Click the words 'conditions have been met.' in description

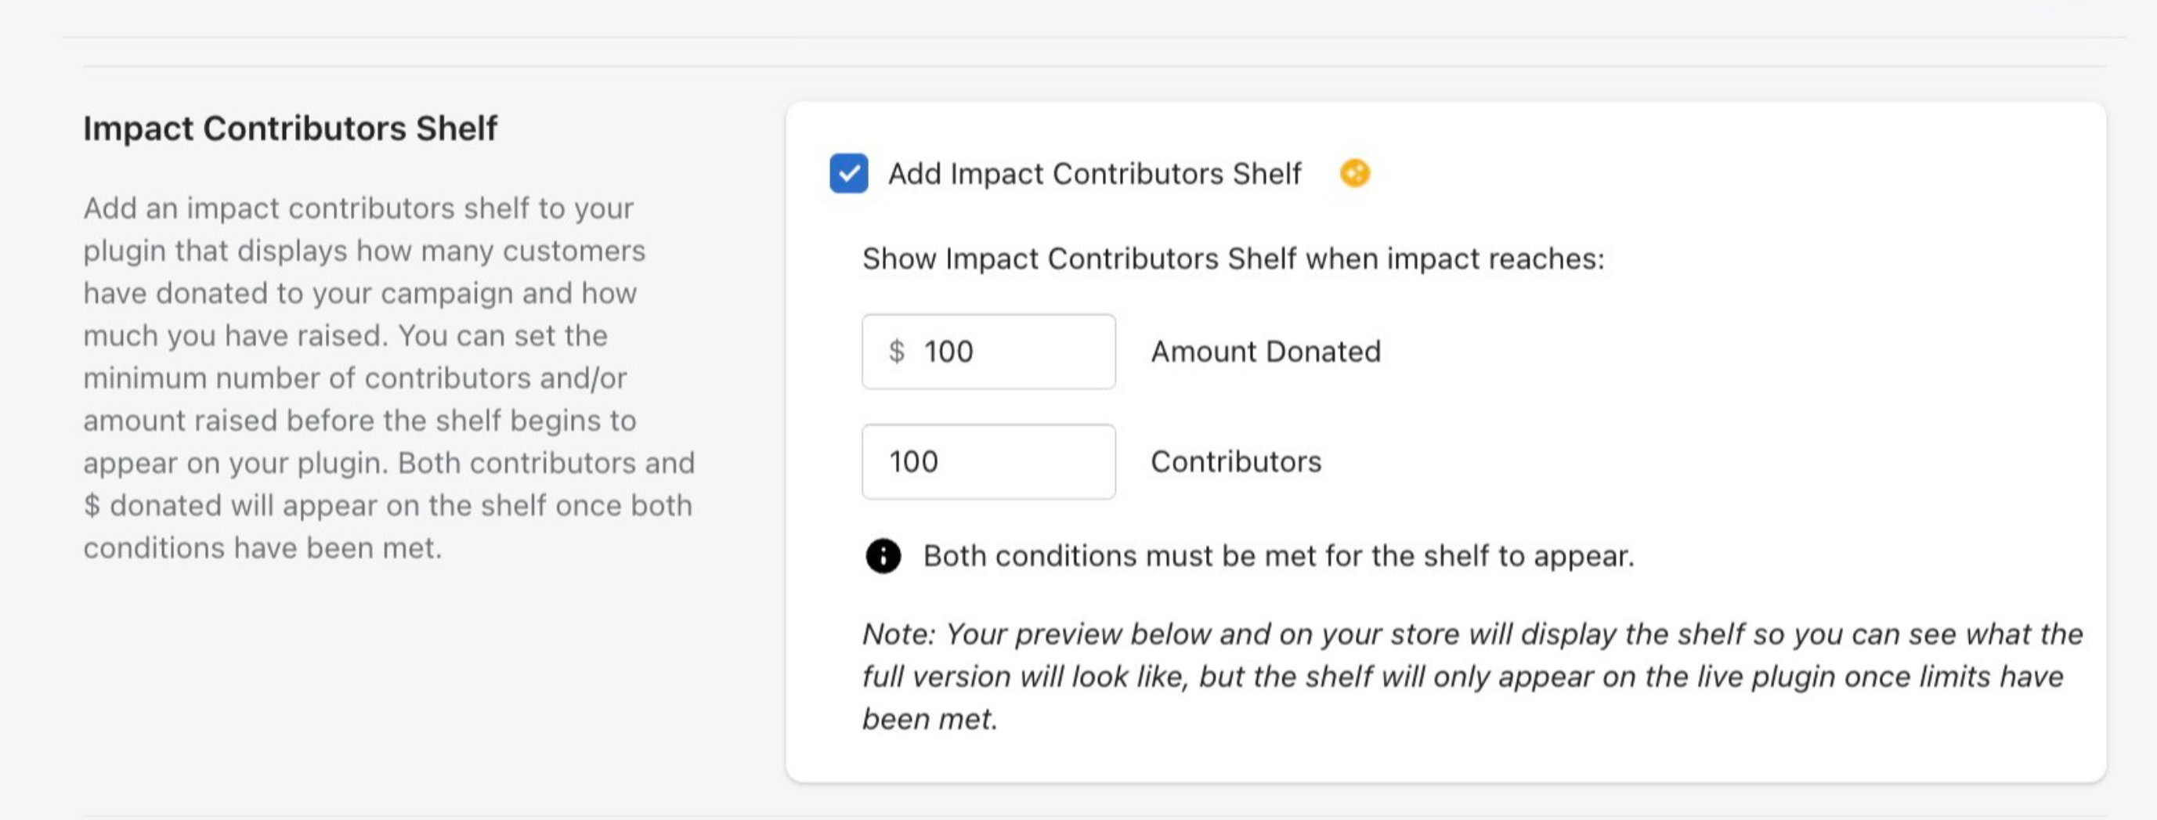[262, 547]
